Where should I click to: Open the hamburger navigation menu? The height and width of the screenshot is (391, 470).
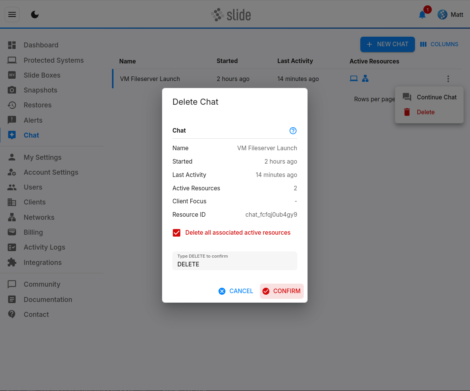click(x=12, y=15)
